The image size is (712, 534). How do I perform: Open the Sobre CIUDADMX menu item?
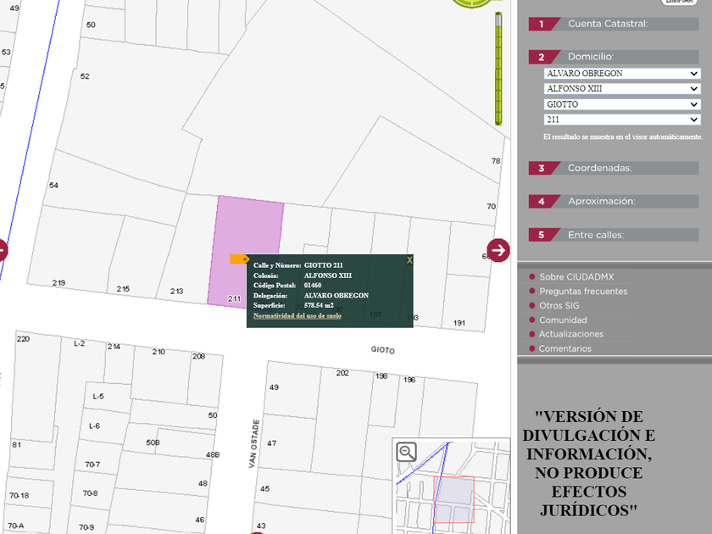[576, 277]
